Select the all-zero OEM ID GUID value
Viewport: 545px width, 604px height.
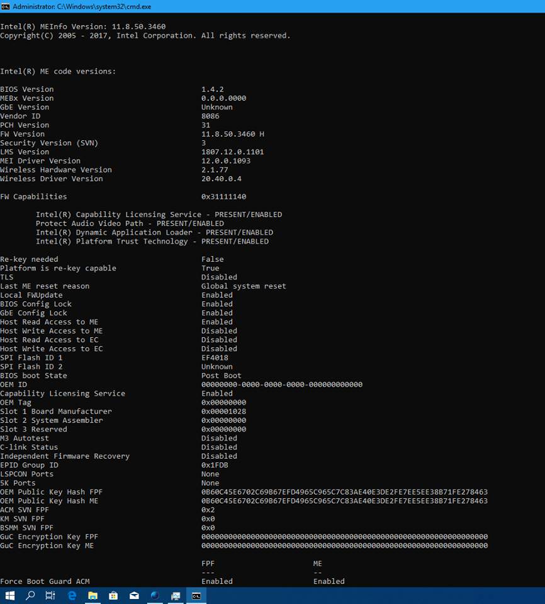(x=282, y=384)
